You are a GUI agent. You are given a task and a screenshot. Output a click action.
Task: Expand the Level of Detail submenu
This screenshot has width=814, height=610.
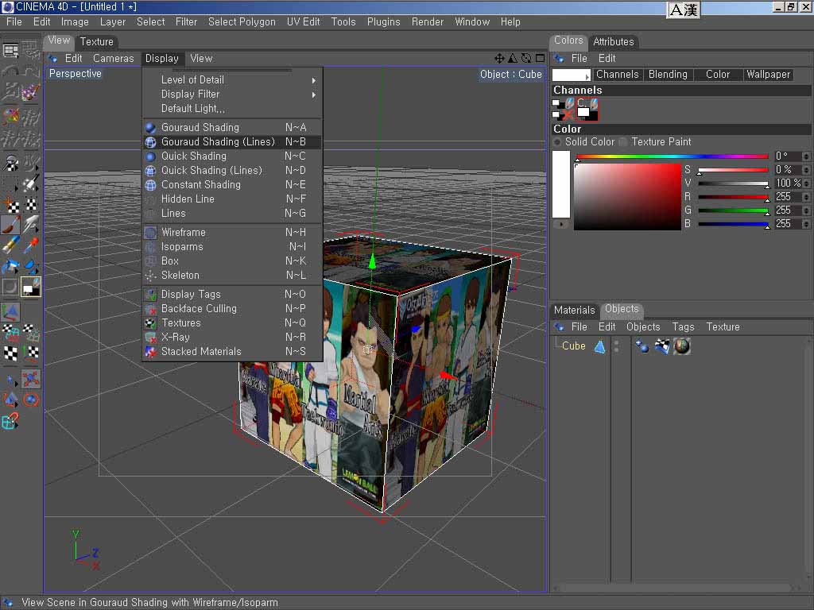pos(232,80)
